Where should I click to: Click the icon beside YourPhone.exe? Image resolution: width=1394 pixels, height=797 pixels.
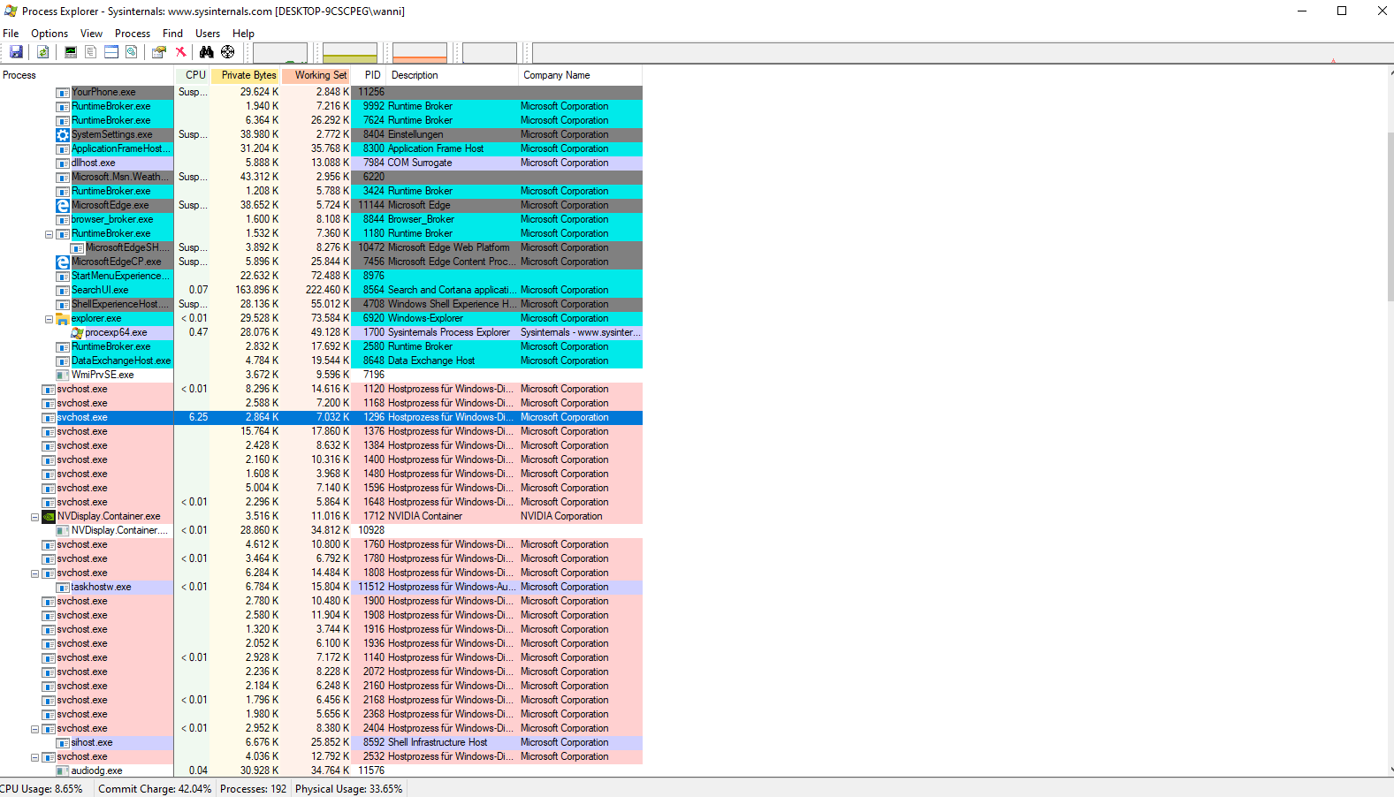pos(63,92)
